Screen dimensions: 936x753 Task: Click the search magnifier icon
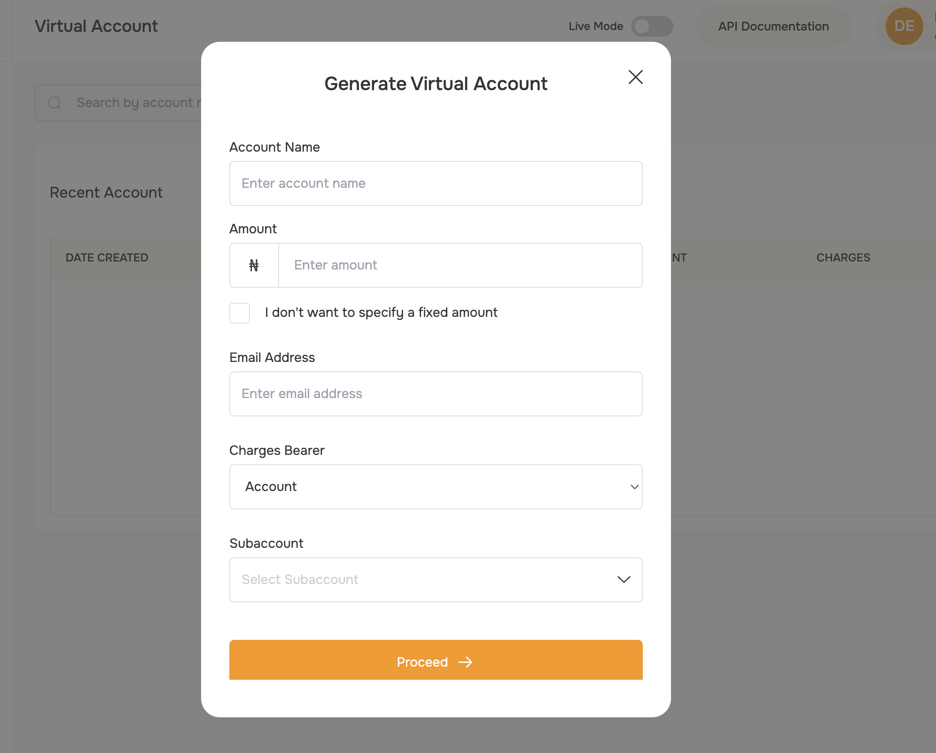[55, 102]
